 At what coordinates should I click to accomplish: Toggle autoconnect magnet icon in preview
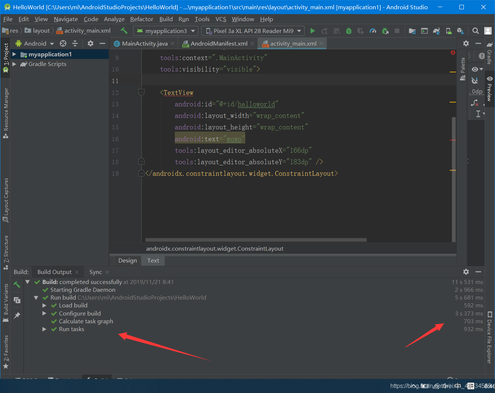[475, 80]
